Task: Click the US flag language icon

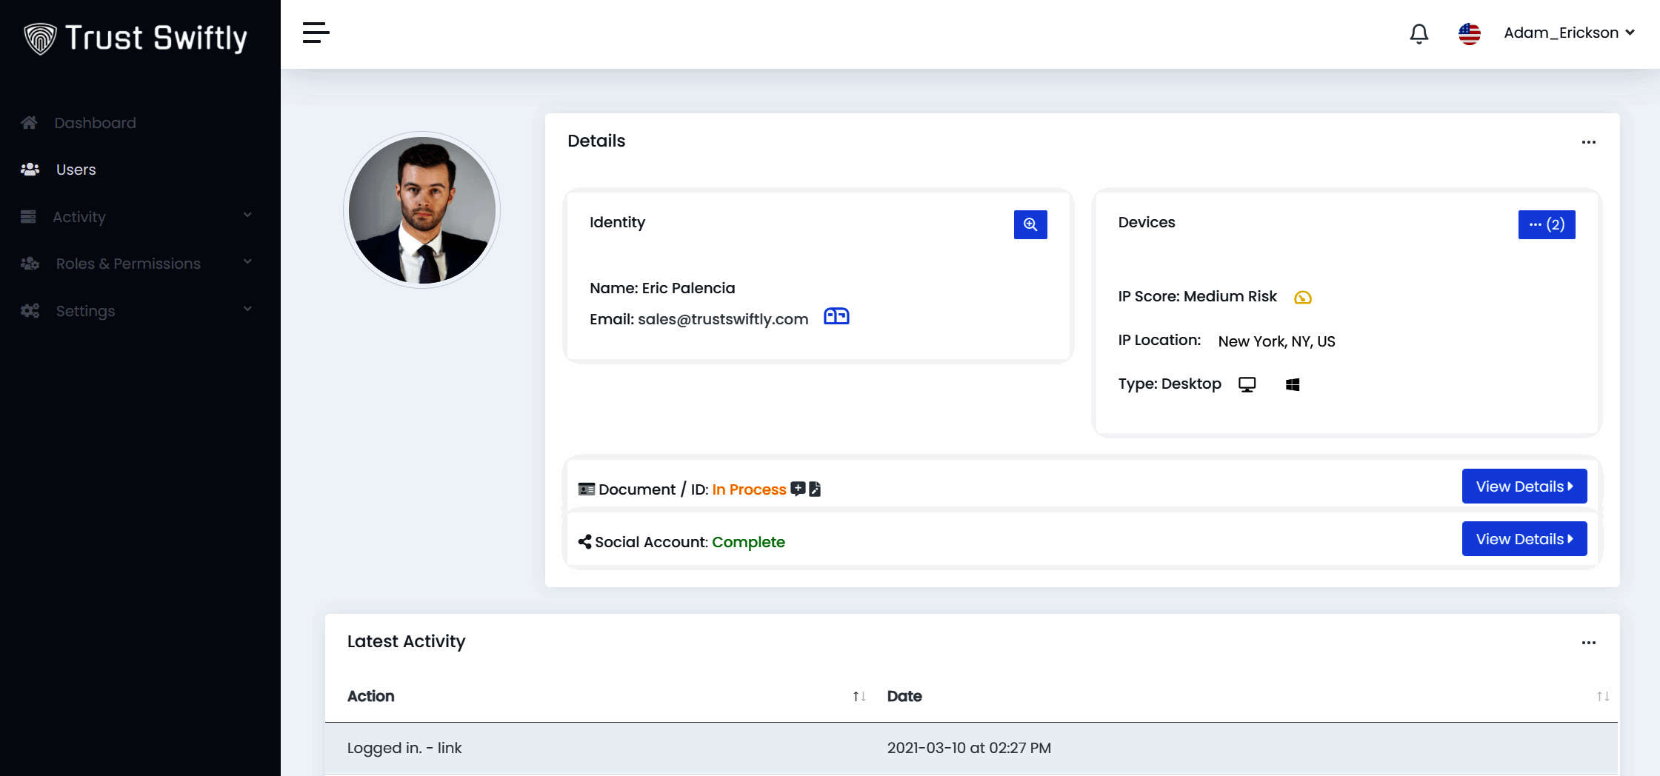Action: click(x=1469, y=33)
